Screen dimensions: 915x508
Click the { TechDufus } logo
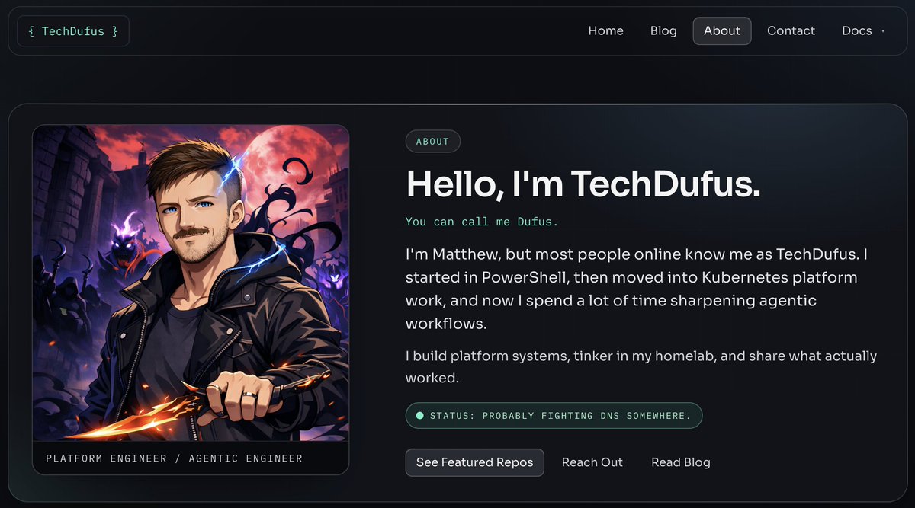pos(72,30)
